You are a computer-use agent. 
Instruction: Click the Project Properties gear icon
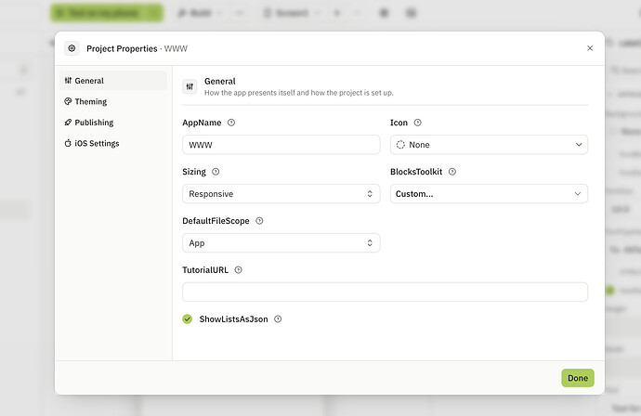(72, 48)
